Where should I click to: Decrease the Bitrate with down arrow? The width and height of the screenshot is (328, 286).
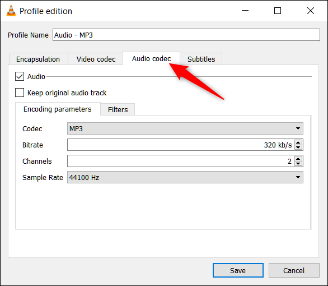(298, 147)
